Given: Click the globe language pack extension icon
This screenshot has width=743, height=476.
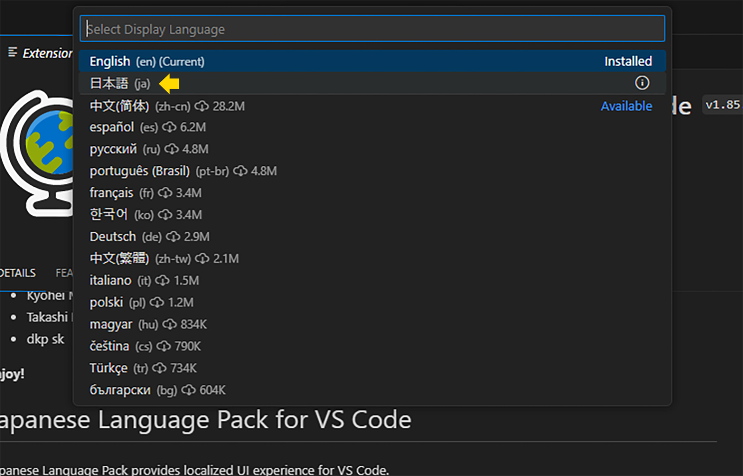Looking at the screenshot, I should point(37,153).
